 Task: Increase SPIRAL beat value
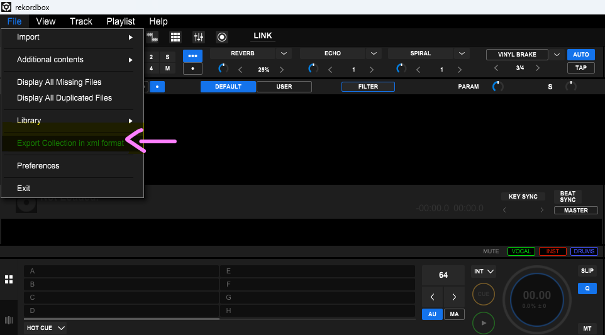coord(460,70)
